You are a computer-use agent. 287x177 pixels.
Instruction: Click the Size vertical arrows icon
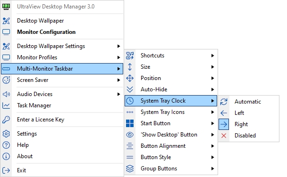[x=130, y=67]
